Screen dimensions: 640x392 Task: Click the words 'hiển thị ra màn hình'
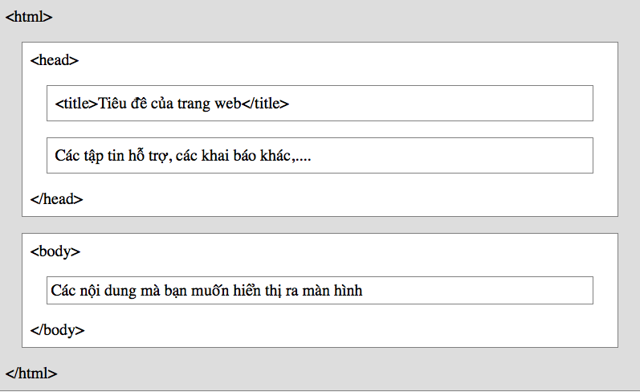pyautogui.click(x=298, y=290)
